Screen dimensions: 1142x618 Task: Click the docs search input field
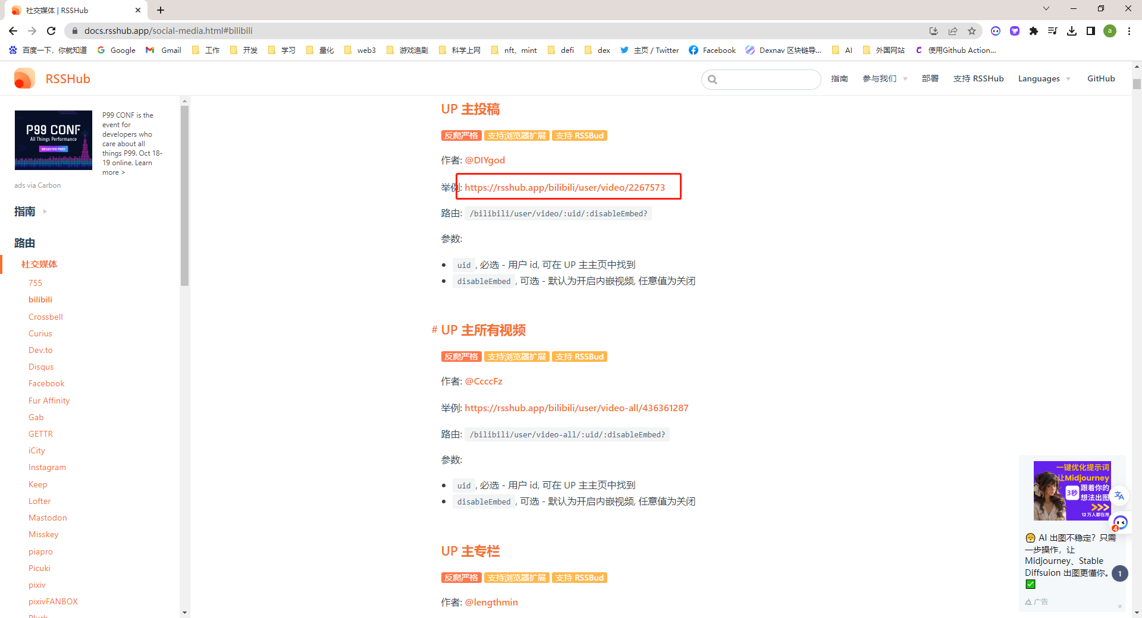[x=761, y=79]
